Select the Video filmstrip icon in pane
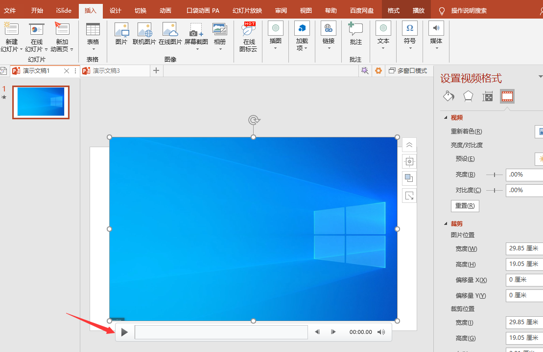This screenshot has height=352, width=543. (x=507, y=96)
